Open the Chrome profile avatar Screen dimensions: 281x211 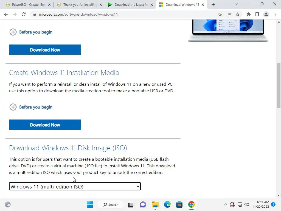pyautogui.click(x=266, y=14)
